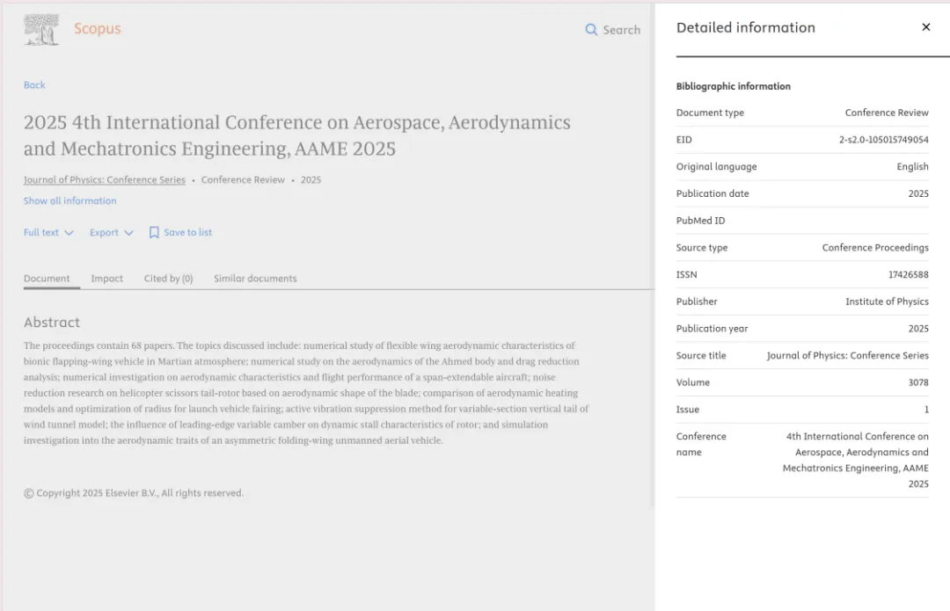Viewport: 950px width, 611px height.
Task: Select the Document tab
Action: click(x=47, y=279)
